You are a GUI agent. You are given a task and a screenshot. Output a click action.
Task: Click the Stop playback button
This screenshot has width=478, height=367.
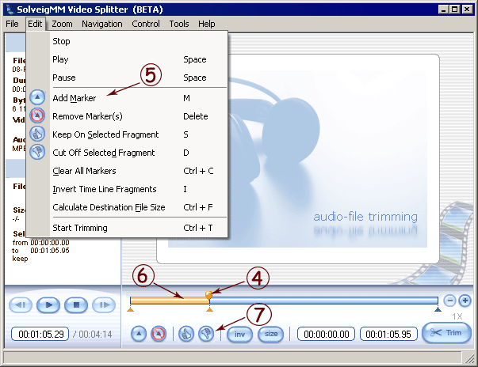pos(76,305)
